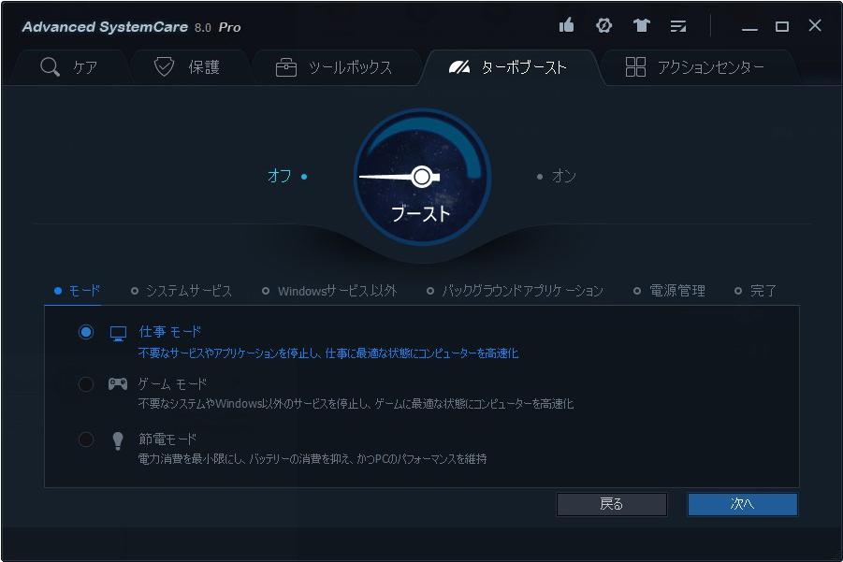
Task: Switch to the 保護 tab
Action: 187,67
